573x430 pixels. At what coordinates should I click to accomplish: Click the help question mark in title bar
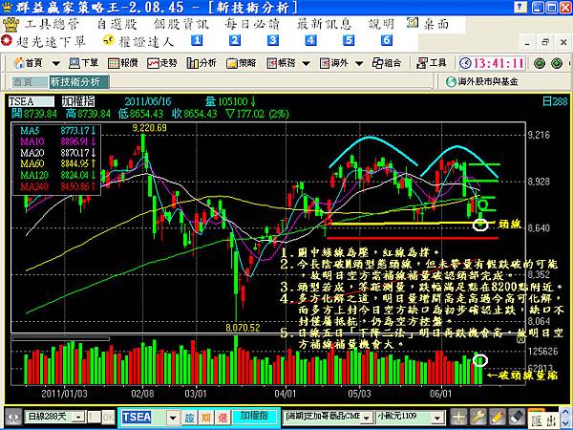[520, 7]
